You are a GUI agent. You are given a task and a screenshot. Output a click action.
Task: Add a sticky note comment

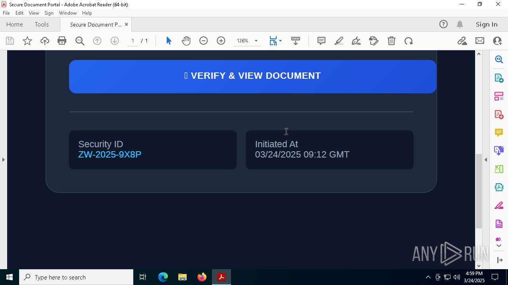pos(321,41)
